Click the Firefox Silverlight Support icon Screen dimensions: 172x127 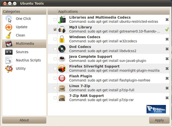tap(62, 68)
